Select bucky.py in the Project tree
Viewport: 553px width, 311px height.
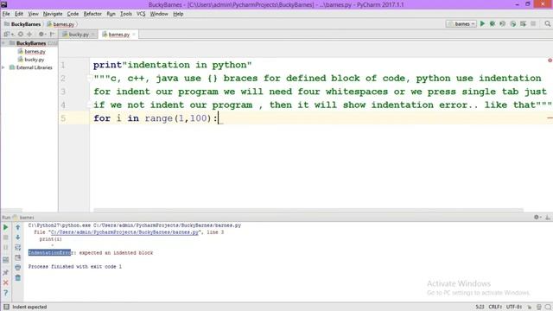point(31,60)
